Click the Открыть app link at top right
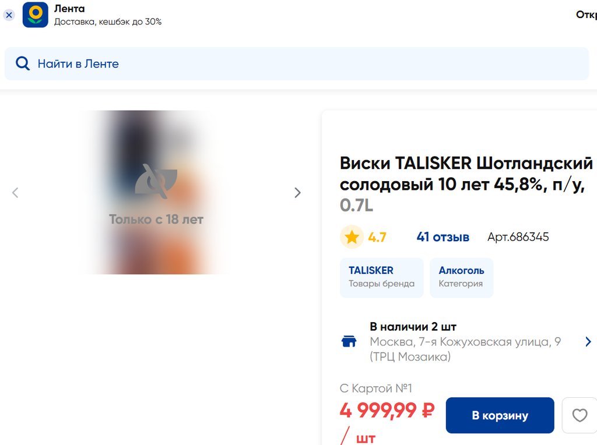Screen dimensions: 597x445 (587, 15)
